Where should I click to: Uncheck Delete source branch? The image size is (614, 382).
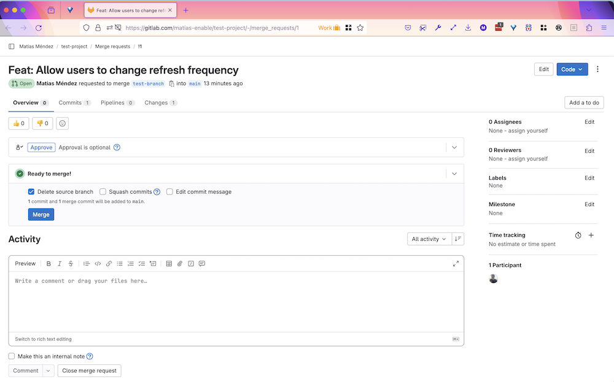point(31,191)
